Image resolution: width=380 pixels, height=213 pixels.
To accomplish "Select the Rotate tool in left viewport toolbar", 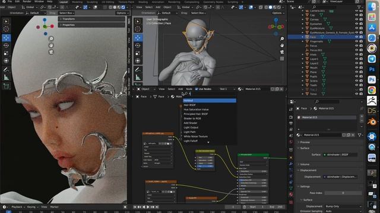I will [6, 46].
